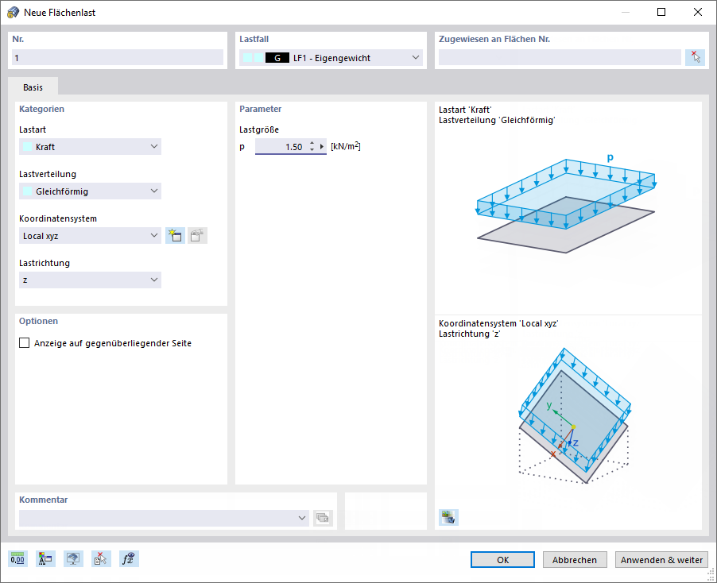Click the graphic display settings icon below preview
Screen dimensions: 717x583
[x=448, y=517]
